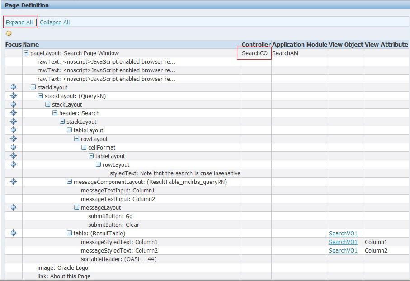Click the yellow crosshair icon below Expand All
Viewport: 410px width, 281px height.
tap(8, 33)
